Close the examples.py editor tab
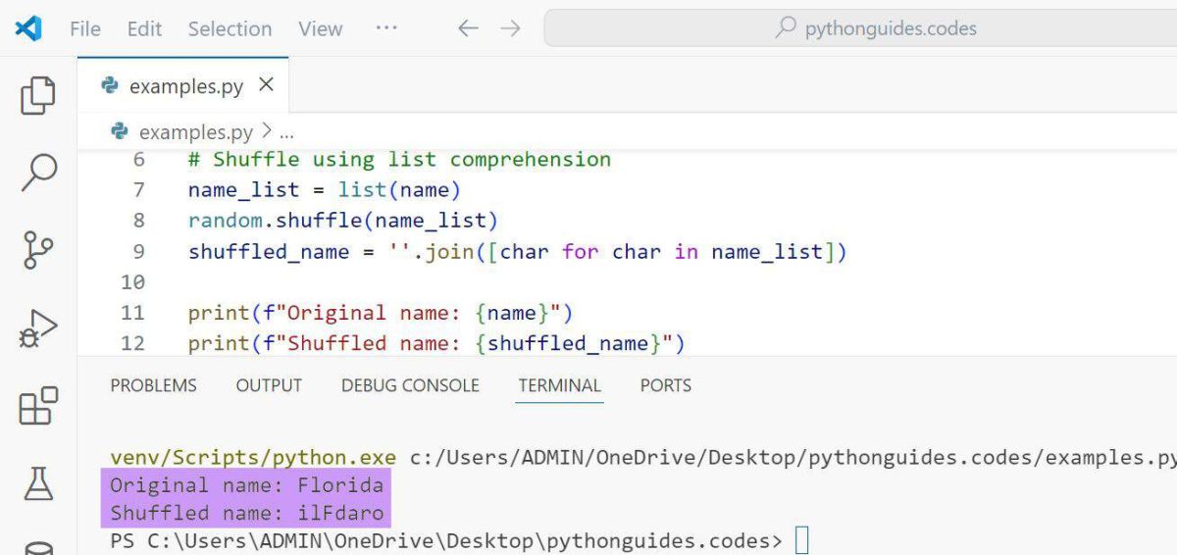 tap(266, 85)
